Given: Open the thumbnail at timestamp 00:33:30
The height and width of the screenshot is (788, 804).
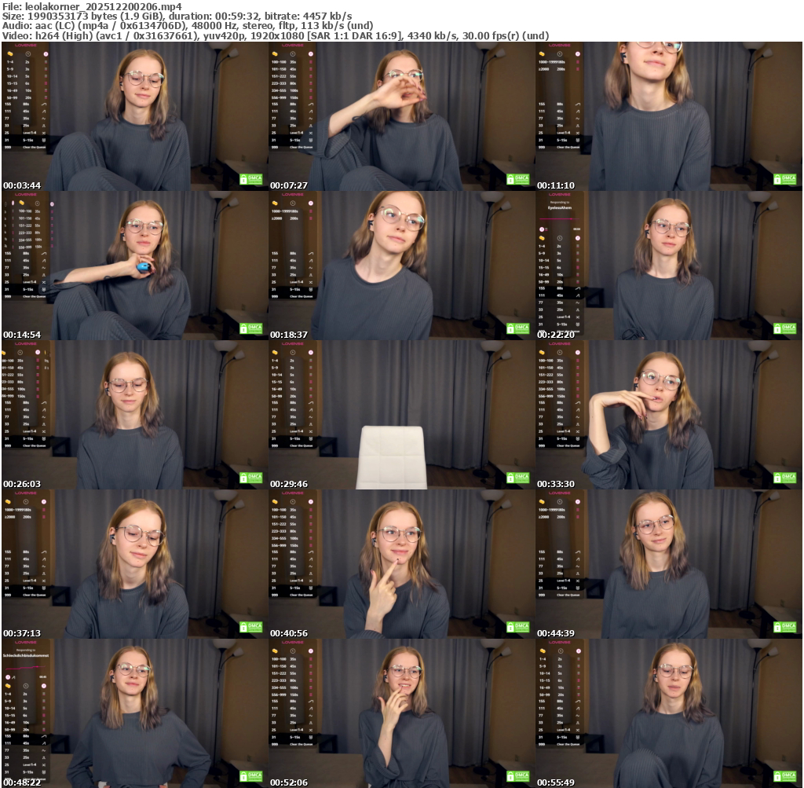Looking at the screenshot, I should (668, 415).
